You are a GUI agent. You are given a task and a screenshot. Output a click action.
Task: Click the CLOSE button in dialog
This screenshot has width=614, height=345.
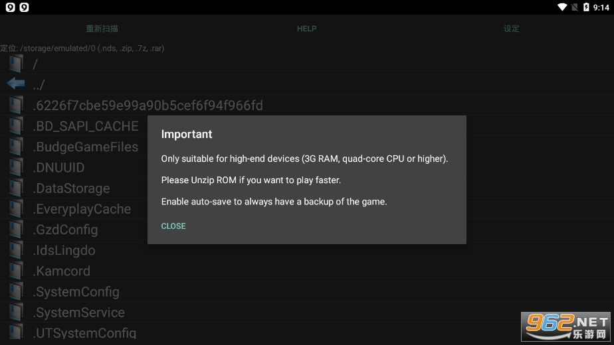tap(173, 226)
